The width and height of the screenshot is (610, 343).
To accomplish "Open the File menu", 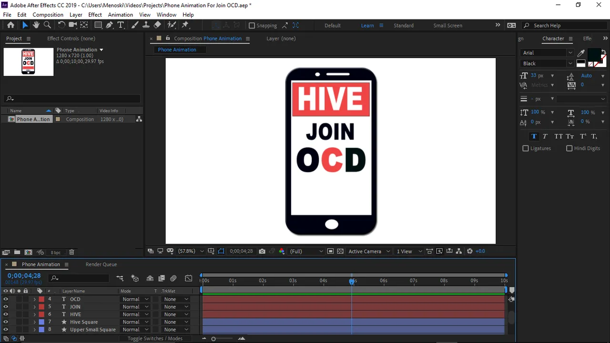I will 7,15.
